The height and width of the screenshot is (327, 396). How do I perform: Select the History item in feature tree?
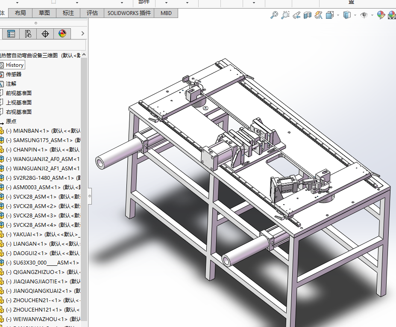click(x=15, y=65)
